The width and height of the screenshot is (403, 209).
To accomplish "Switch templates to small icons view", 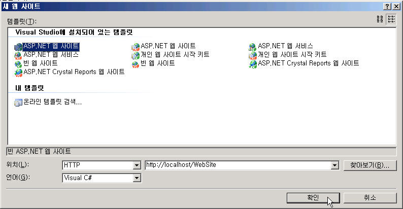I will pos(391,19).
